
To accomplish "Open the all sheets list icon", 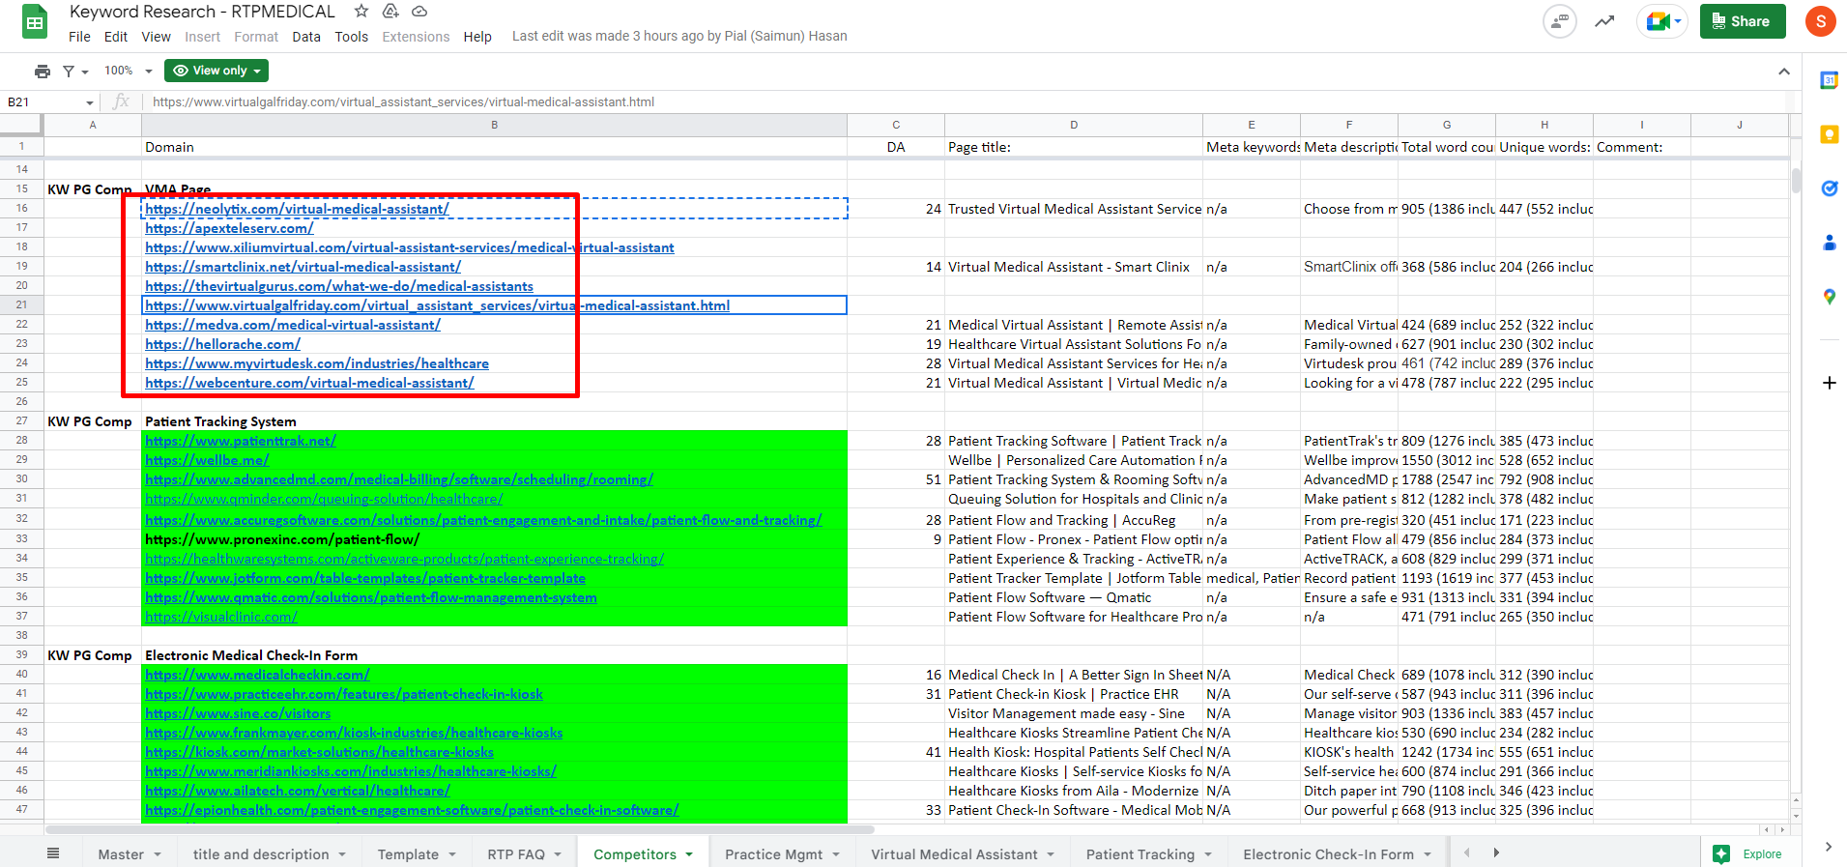I will pyautogui.click(x=53, y=853).
